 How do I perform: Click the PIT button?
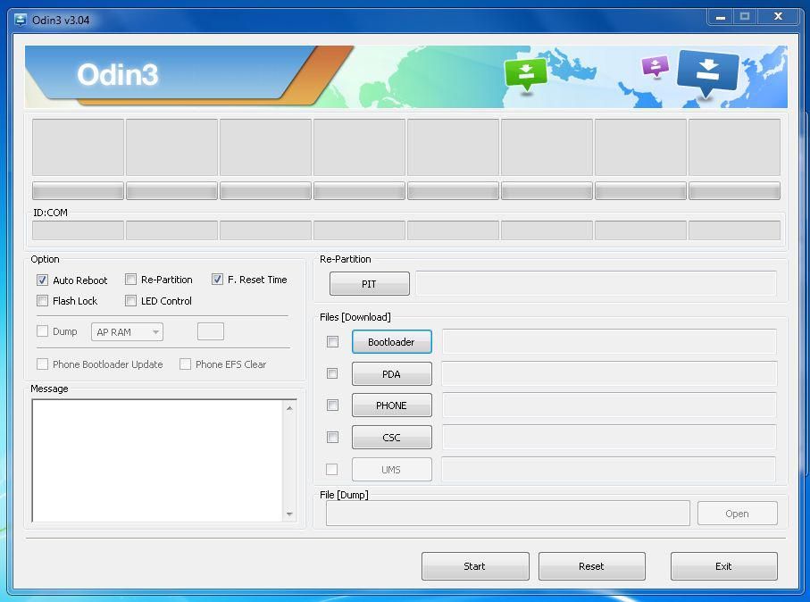point(370,284)
